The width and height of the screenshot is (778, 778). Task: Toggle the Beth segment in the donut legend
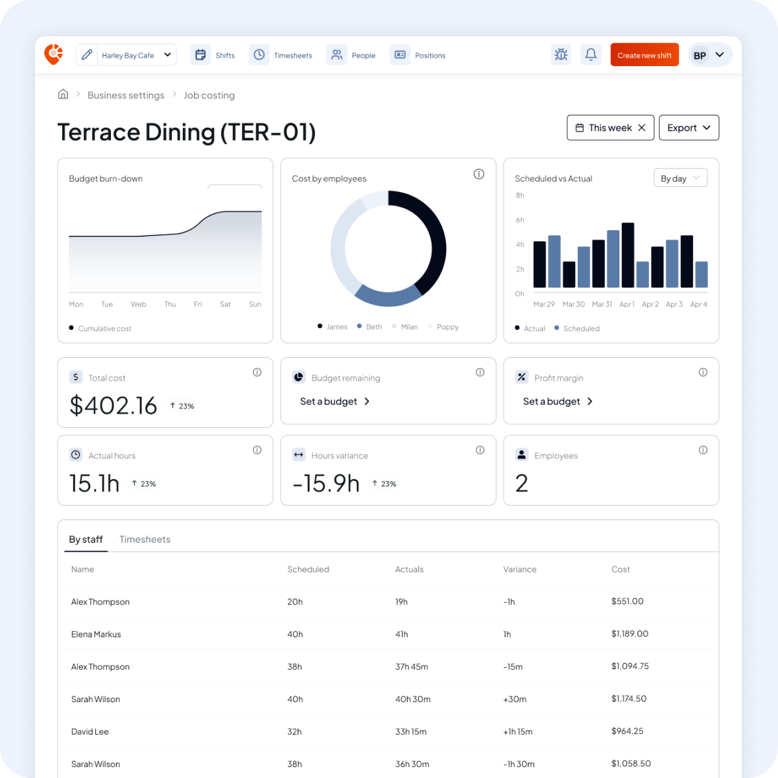click(x=369, y=326)
